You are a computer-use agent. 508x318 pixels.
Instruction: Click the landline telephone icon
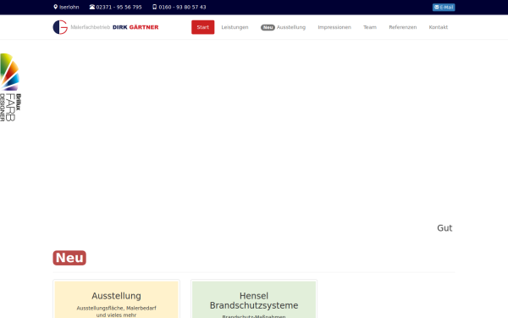(x=92, y=7)
